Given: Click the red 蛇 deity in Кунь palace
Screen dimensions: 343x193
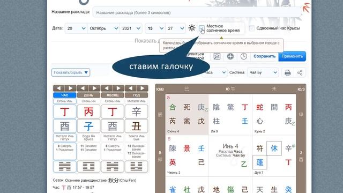Looking at the screenshot, I should click(x=259, y=107).
